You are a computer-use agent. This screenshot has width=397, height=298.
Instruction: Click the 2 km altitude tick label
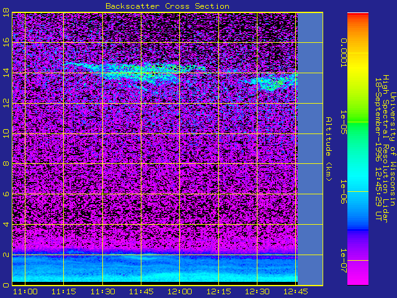click(6, 255)
